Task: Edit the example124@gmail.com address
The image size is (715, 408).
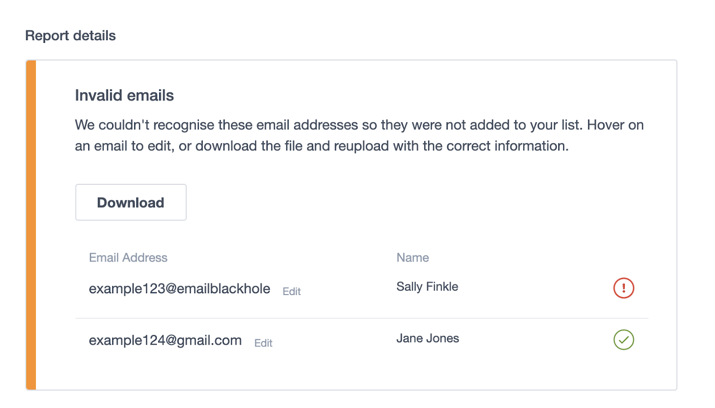Action: point(263,343)
